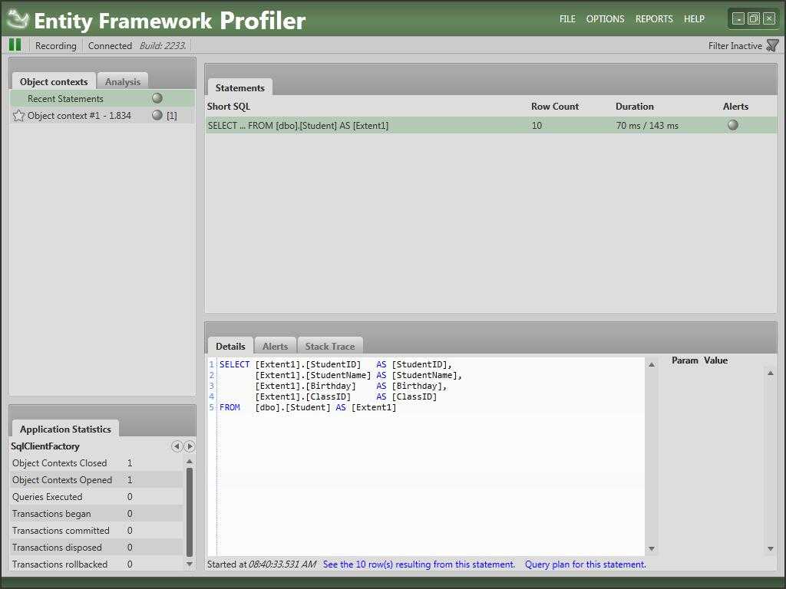Click the Transactions committed statistic row
786x589 pixels.
pos(97,531)
